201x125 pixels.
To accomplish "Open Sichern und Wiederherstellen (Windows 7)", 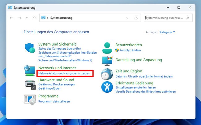I will [x=65, y=60].
